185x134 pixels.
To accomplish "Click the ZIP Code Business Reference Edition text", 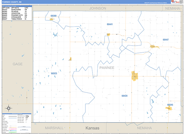I will point(155,3).
